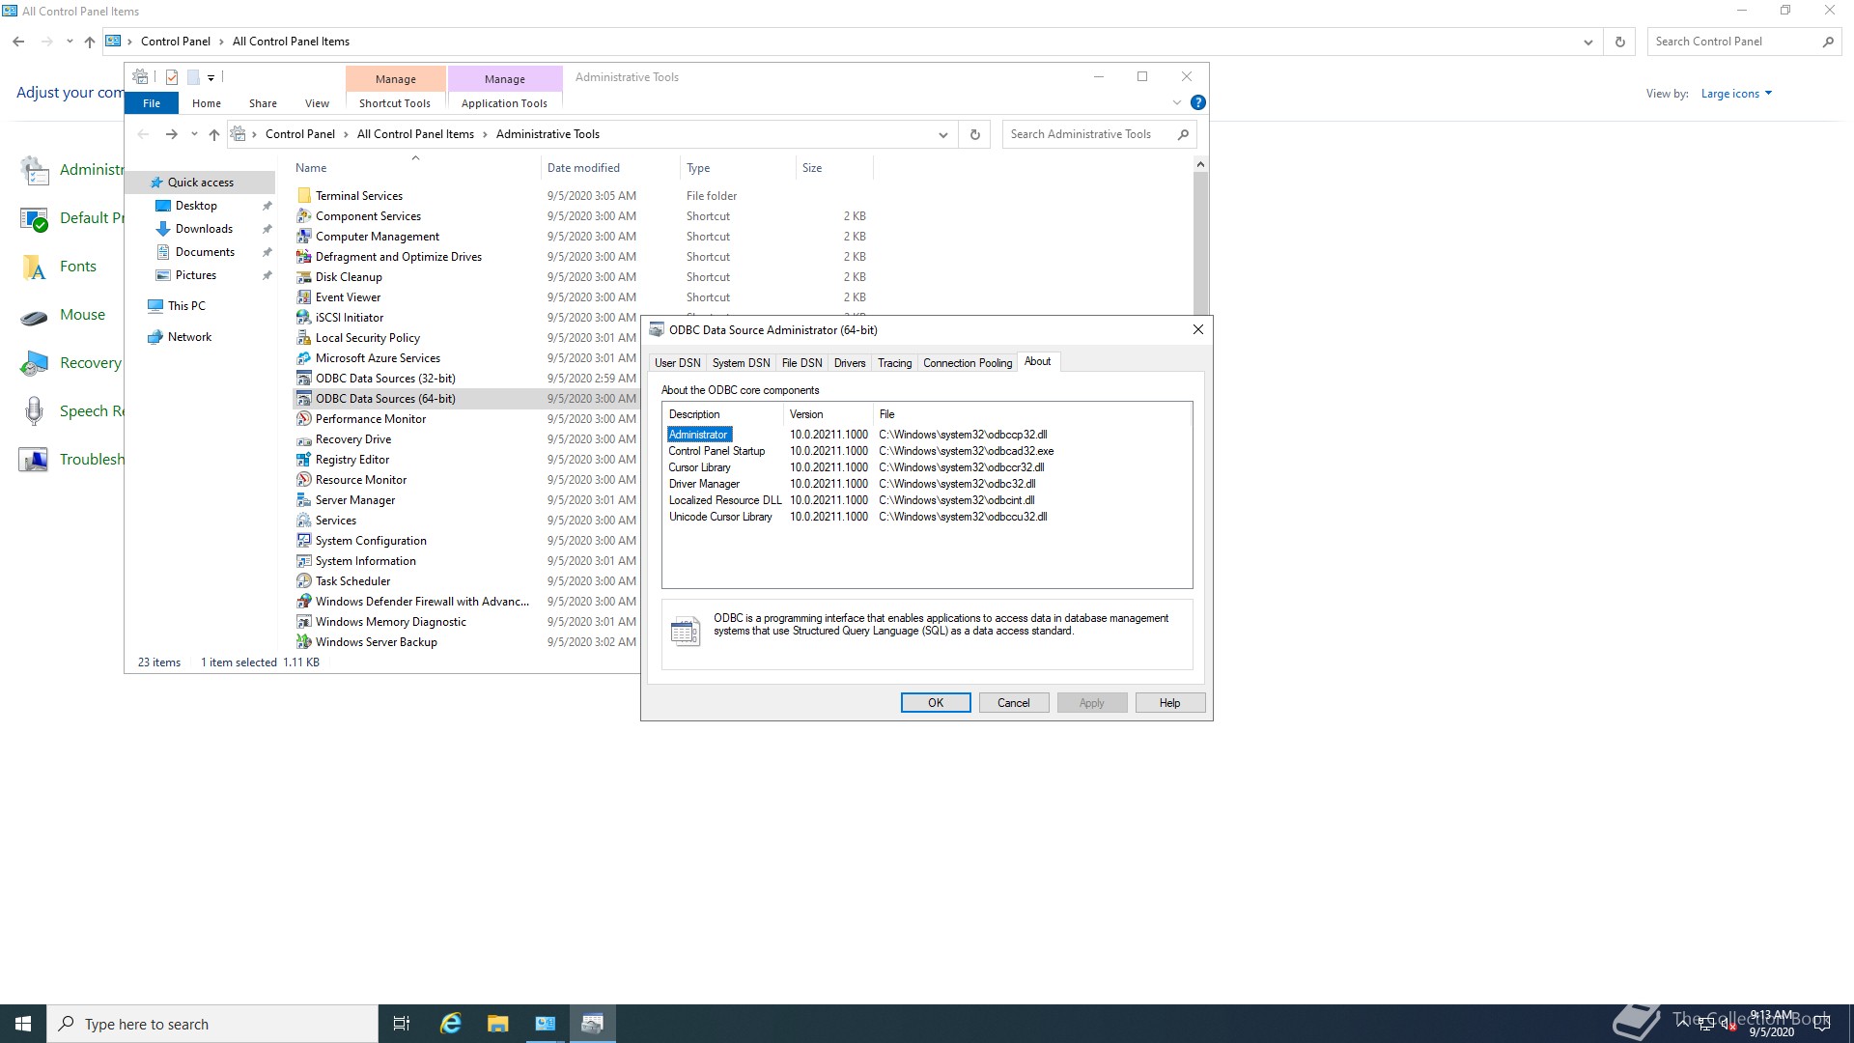1854x1043 pixels.
Task: Open the Registry Editor shortcut icon
Action: tap(303, 460)
